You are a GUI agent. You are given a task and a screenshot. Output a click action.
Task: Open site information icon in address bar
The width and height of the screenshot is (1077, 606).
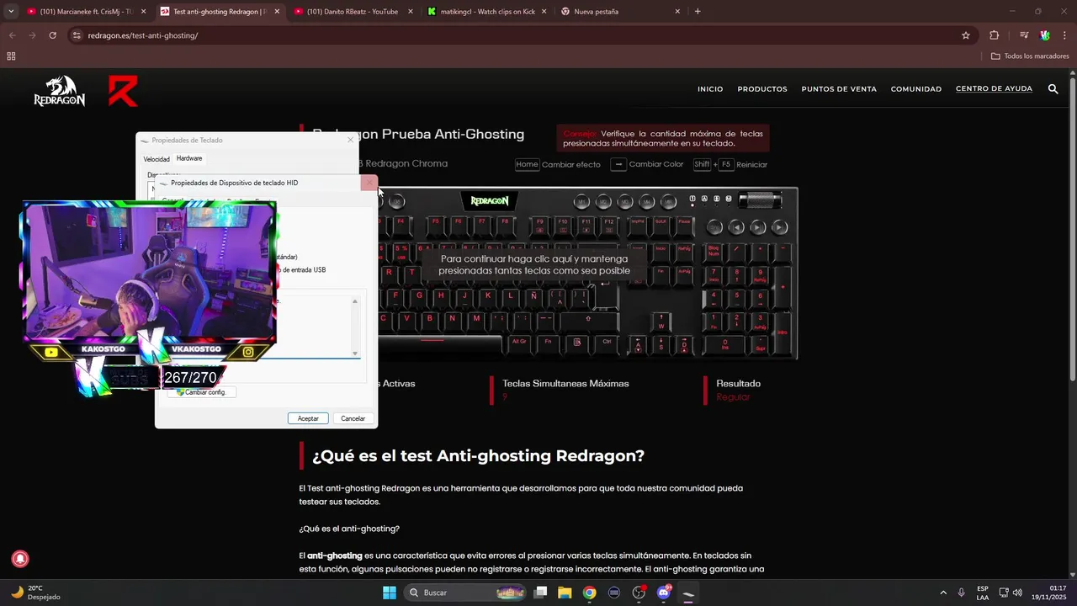point(77,35)
